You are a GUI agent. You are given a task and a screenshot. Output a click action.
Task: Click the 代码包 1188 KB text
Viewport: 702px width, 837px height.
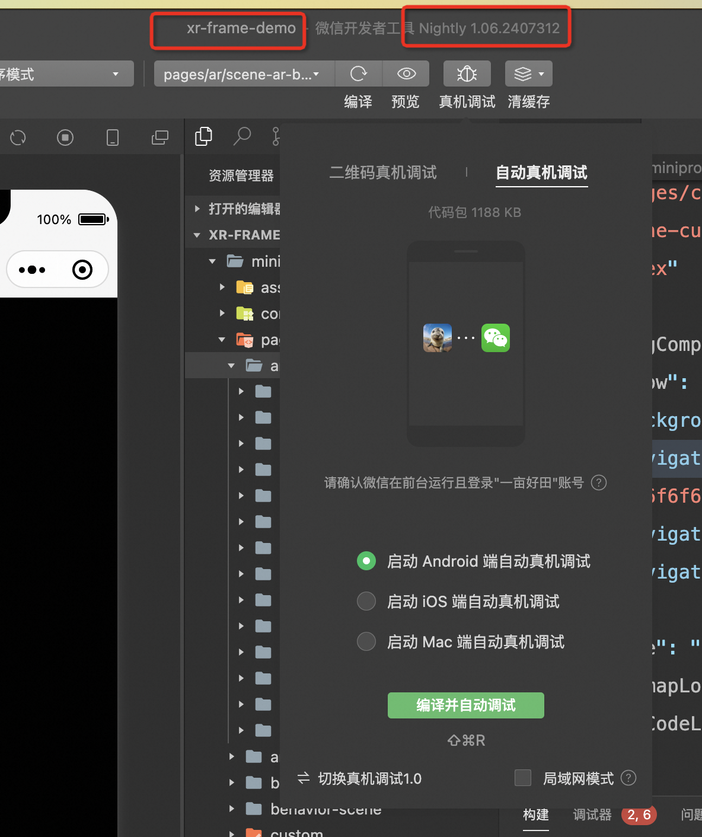474,212
